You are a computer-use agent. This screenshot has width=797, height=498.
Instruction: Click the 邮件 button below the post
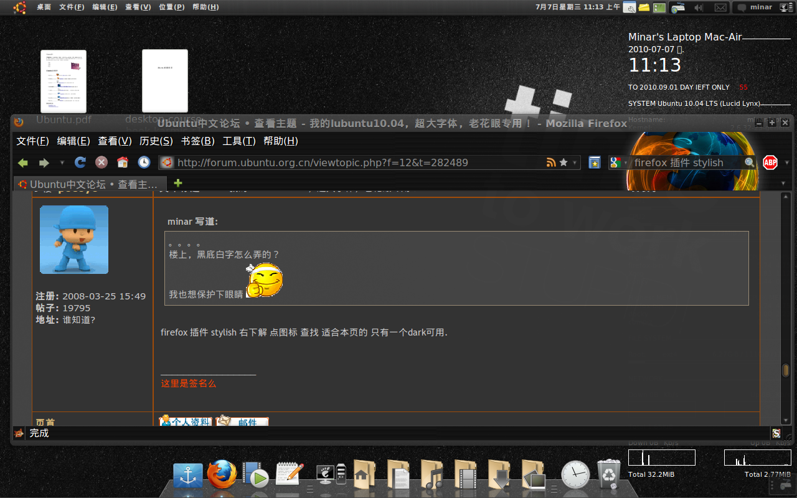[x=242, y=421]
